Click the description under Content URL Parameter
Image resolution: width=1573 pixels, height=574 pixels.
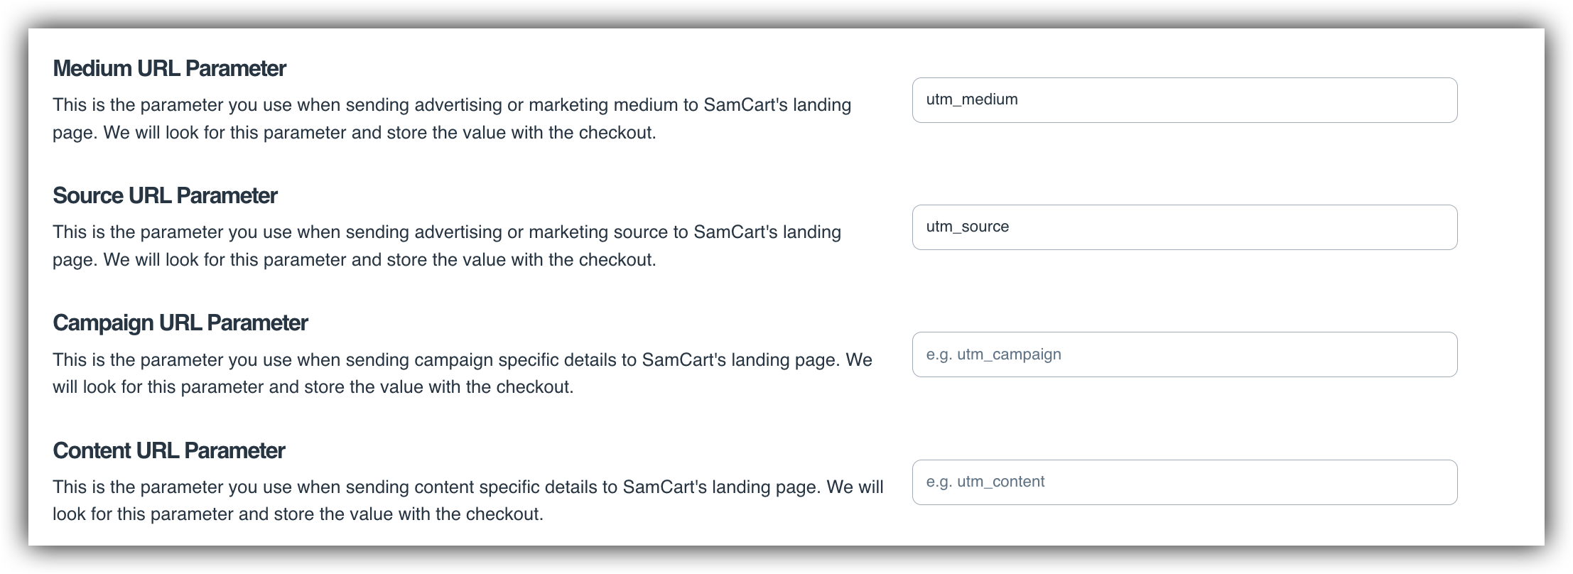pyautogui.click(x=468, y=500)
